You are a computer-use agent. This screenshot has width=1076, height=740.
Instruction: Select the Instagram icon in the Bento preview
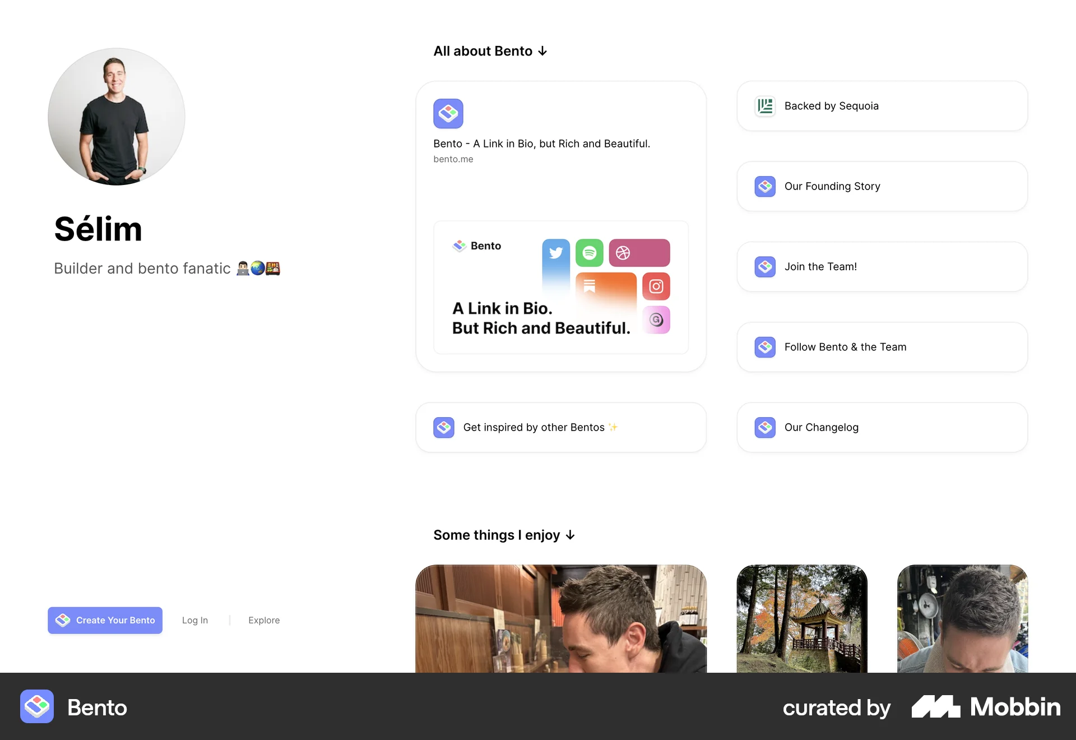point(656,286)
